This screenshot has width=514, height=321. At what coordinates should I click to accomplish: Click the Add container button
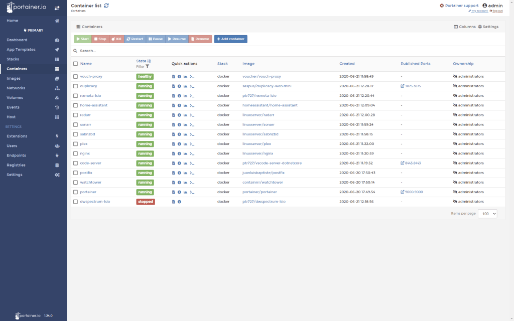tap(230, 39)
